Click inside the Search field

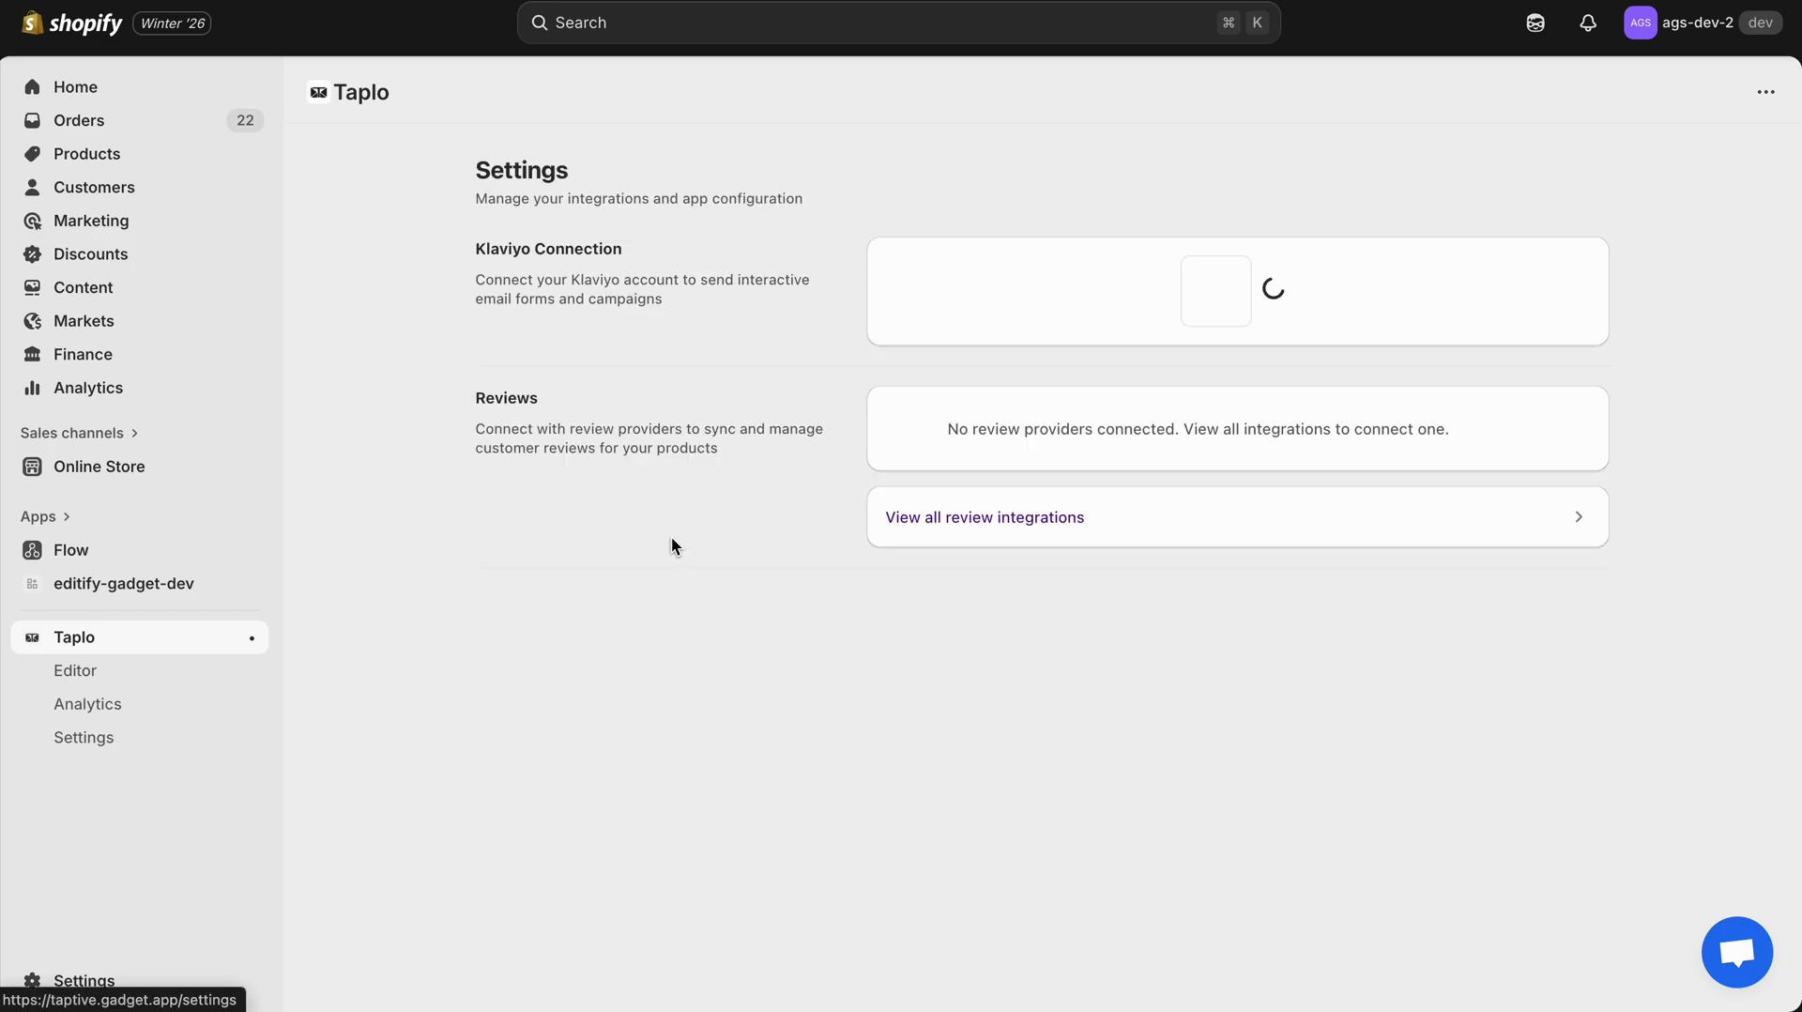pyautogui.click(x=845, y=23)
